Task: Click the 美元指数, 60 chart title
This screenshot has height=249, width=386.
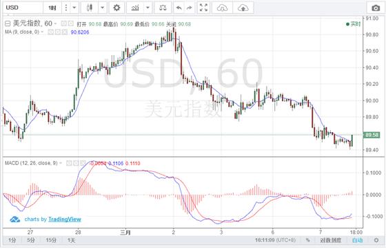Action: [x=32, y=23]
